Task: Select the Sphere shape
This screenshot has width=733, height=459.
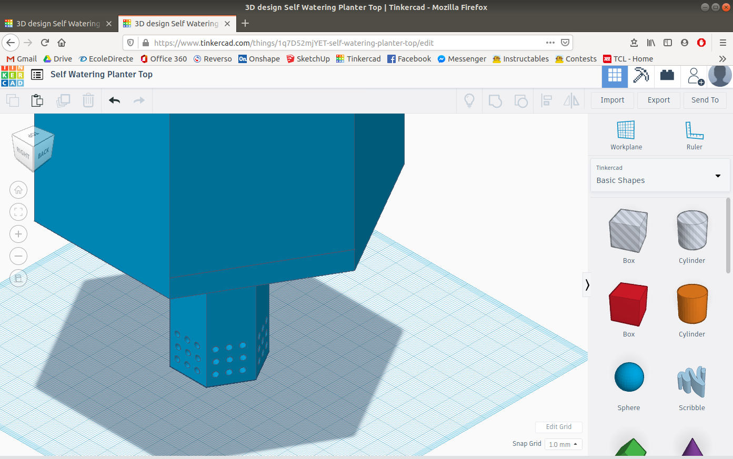Action: coord(629,376)
